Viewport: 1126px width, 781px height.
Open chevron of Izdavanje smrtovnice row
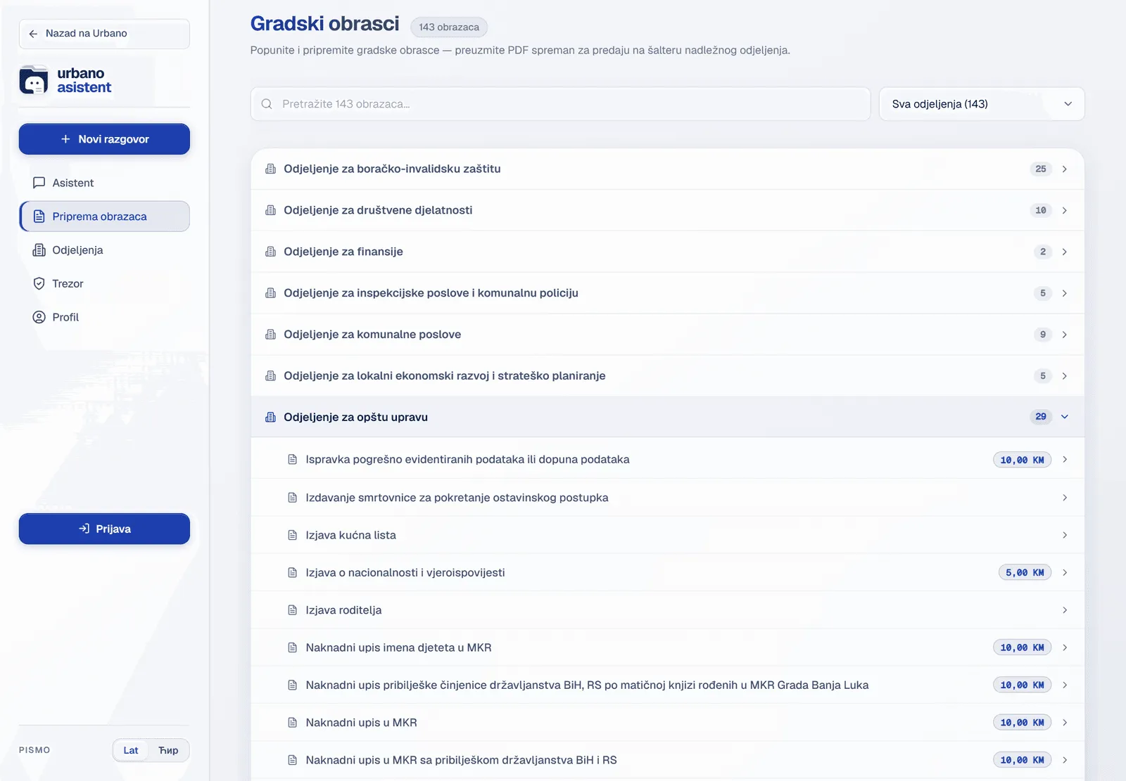click(x=1065, y=498)
